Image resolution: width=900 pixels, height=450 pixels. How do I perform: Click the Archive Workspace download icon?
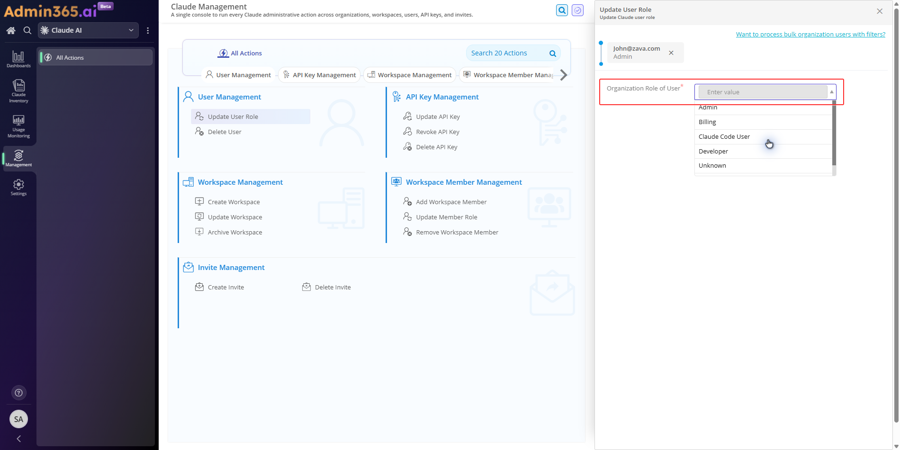coord(199,232)
